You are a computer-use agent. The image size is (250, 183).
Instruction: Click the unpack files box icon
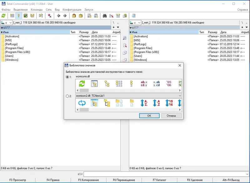click(81, 16)
